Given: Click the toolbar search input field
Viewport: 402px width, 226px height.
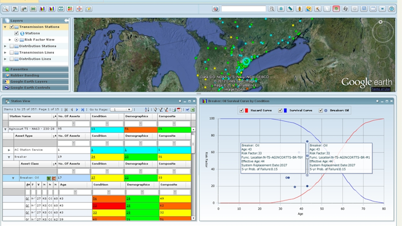Looking at the screenshot, I should point(243,9).
